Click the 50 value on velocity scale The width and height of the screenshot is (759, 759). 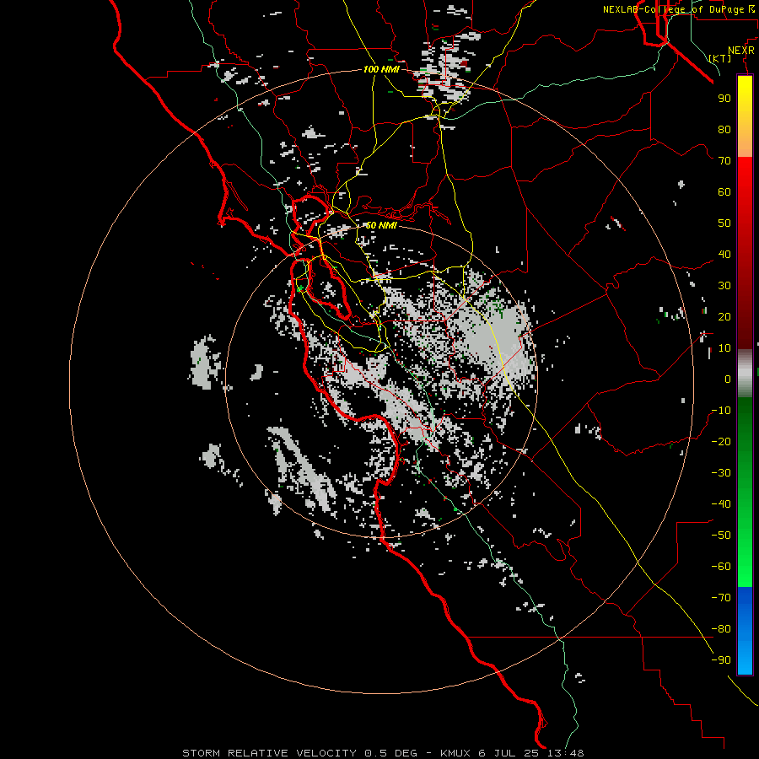coord(724,223)
